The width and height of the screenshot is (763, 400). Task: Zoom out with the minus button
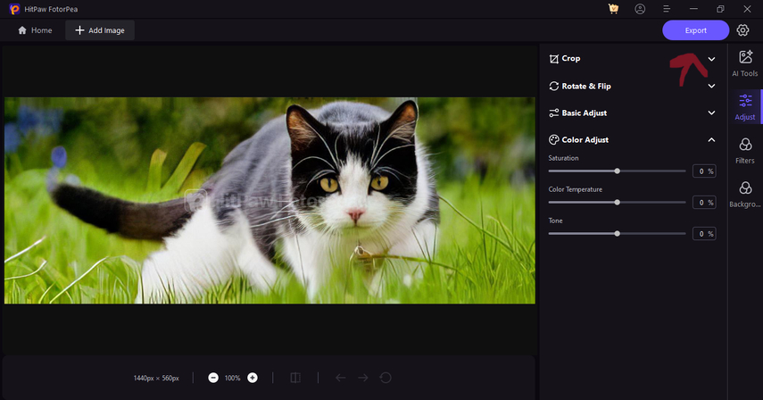coord(213,378)
